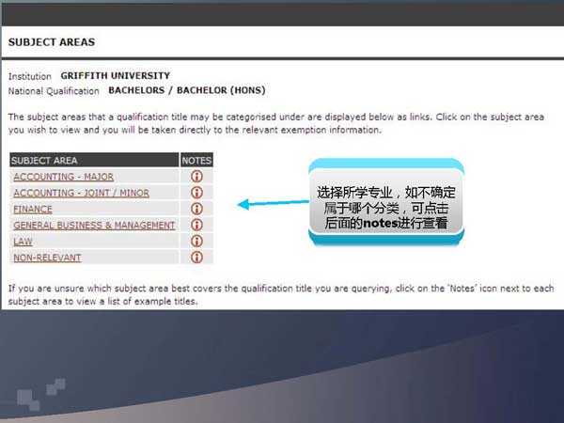The width and height of the screenshot is (564, 423).
Task: Click the NOTES column header
Action: click(x=196, y=161)
